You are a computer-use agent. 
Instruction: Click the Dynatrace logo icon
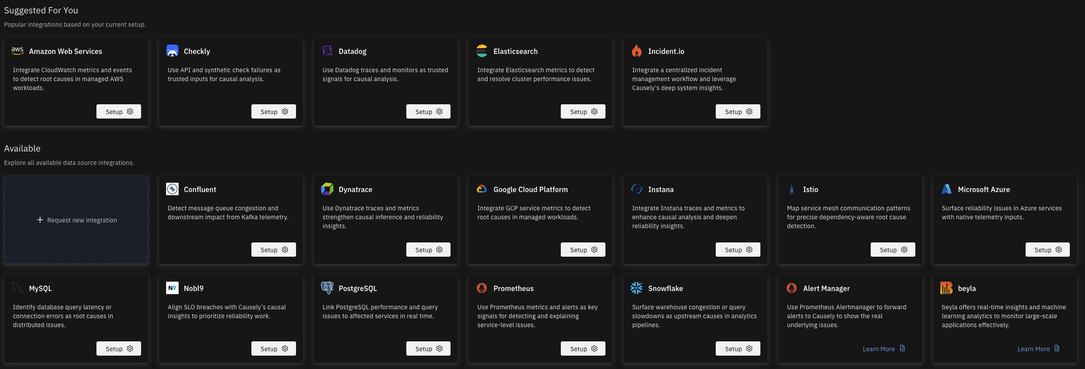coord(327,189)
